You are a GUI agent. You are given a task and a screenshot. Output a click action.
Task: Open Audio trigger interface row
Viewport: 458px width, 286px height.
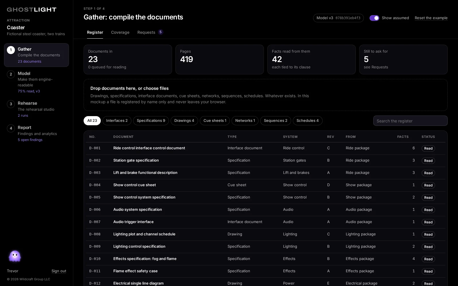pos(265,222)
